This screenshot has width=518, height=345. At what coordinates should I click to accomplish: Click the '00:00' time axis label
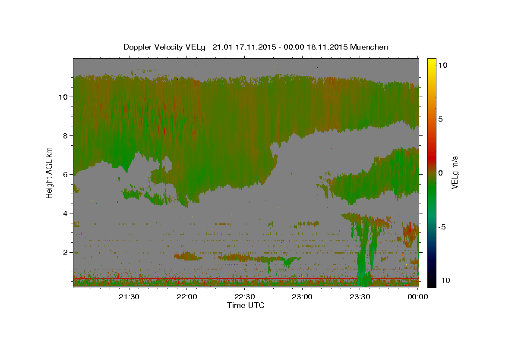coord(417,297)
